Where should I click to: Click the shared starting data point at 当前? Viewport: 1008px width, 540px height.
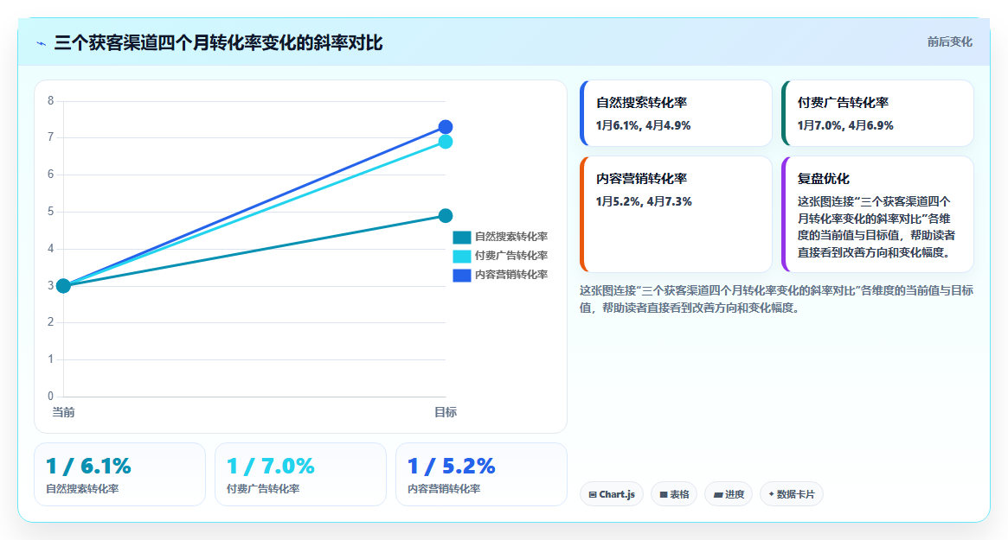click(63, 286)
